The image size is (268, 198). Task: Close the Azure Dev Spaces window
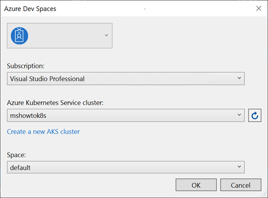259,8
